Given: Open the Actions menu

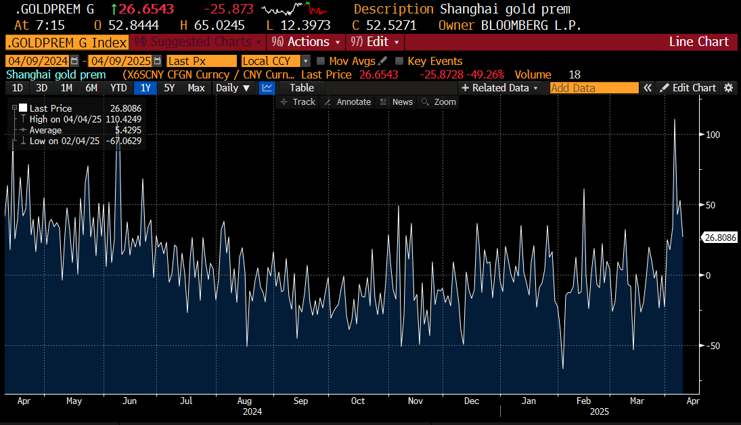Looking at the screenshot, I should point(306,42).
